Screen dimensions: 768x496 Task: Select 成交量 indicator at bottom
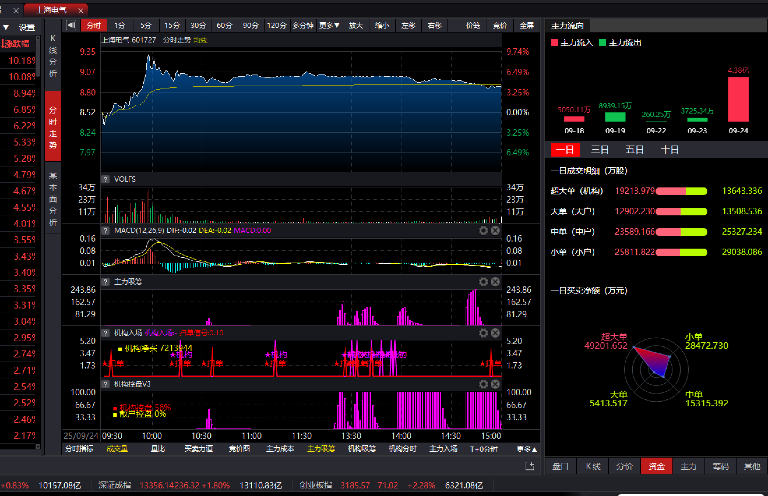pyautogui.click(x=117, y=449)
